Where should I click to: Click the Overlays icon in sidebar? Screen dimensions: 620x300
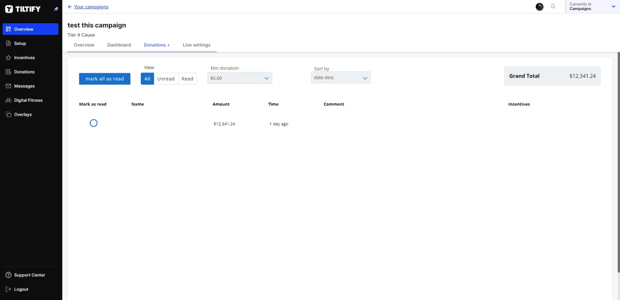(8, 114)
